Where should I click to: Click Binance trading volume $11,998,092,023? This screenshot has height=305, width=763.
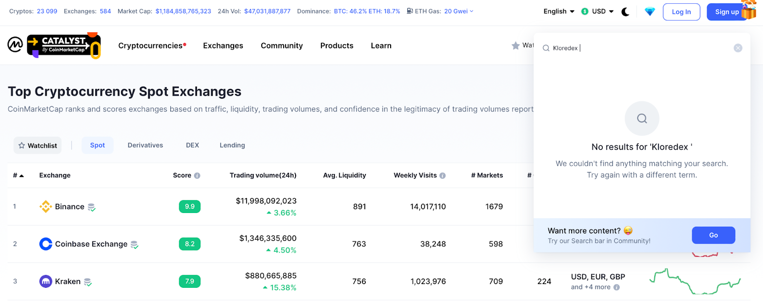tap(266, 201)
